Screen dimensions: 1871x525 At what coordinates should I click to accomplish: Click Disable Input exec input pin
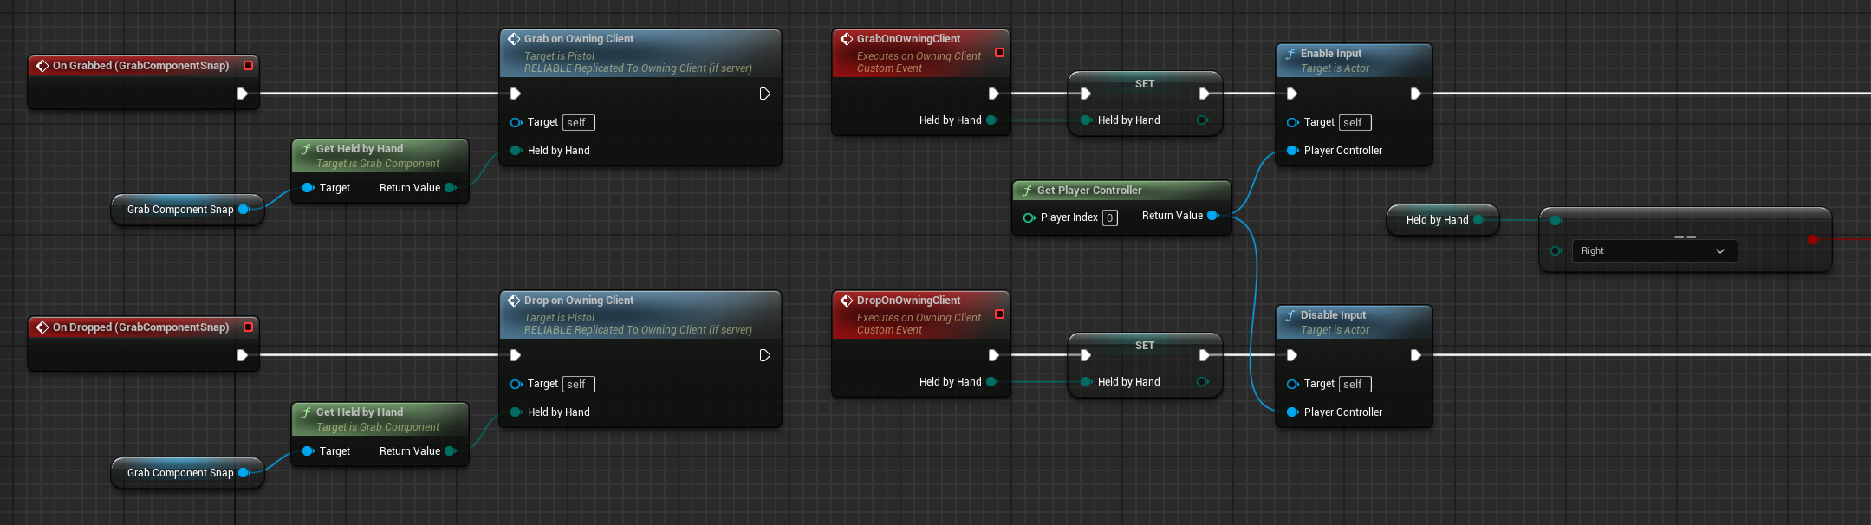(x=1292, y=355)
